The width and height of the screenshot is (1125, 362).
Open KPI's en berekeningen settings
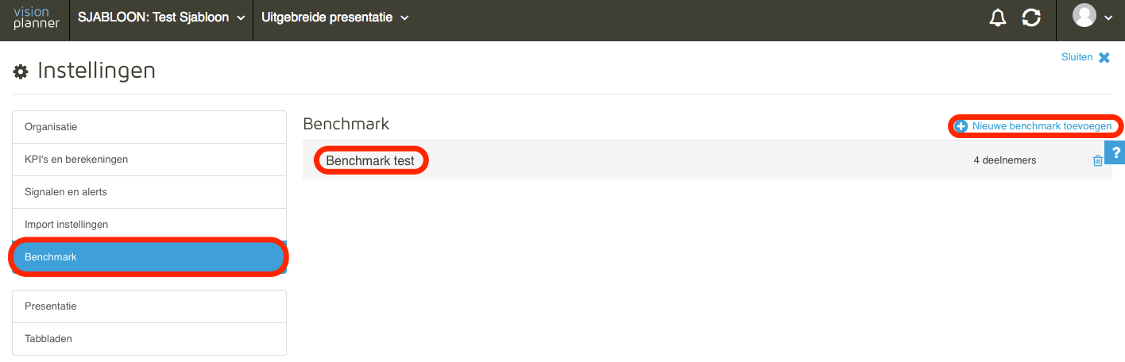[149, 160]
